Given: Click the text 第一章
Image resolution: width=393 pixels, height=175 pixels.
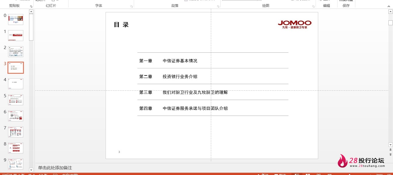Looking at the screenshot, I should click(146, 61).
